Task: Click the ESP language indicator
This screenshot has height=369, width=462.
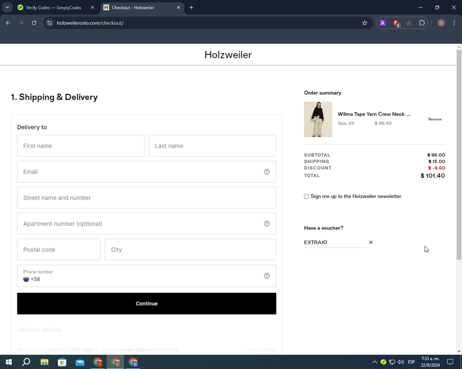Action: [411, 362]
